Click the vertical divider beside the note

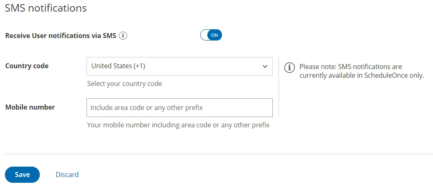coord(279,86)
